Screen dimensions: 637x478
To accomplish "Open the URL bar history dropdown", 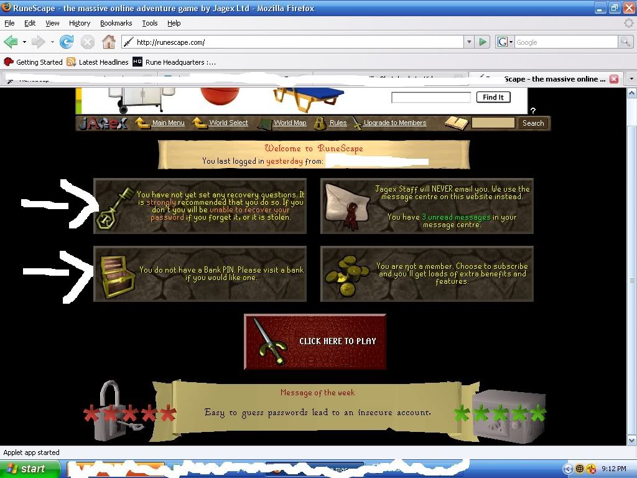I will pyautogui.click(x=469, y=42).
